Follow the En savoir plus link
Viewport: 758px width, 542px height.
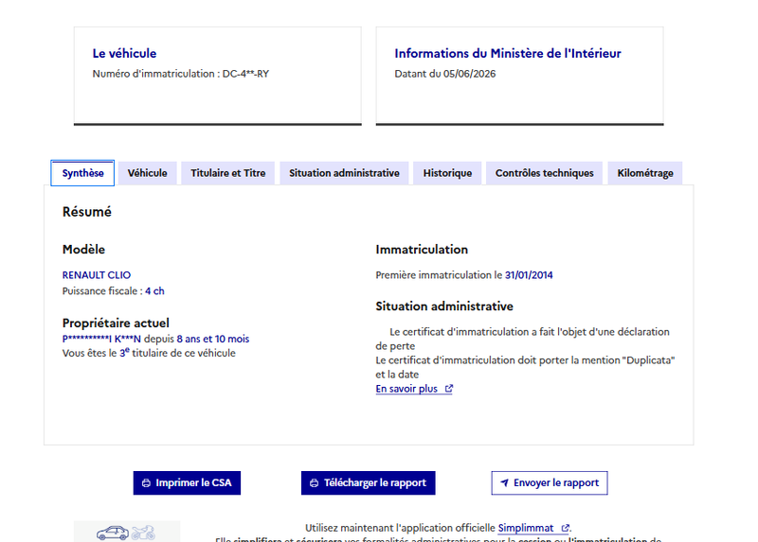[x=414, y=389]
